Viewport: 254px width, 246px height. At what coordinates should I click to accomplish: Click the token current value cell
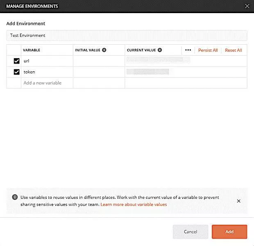click(186, 72)
